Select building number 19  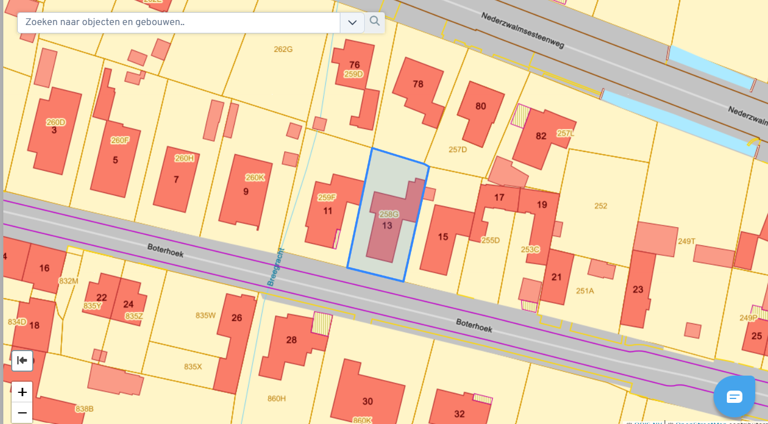point(542,205)
